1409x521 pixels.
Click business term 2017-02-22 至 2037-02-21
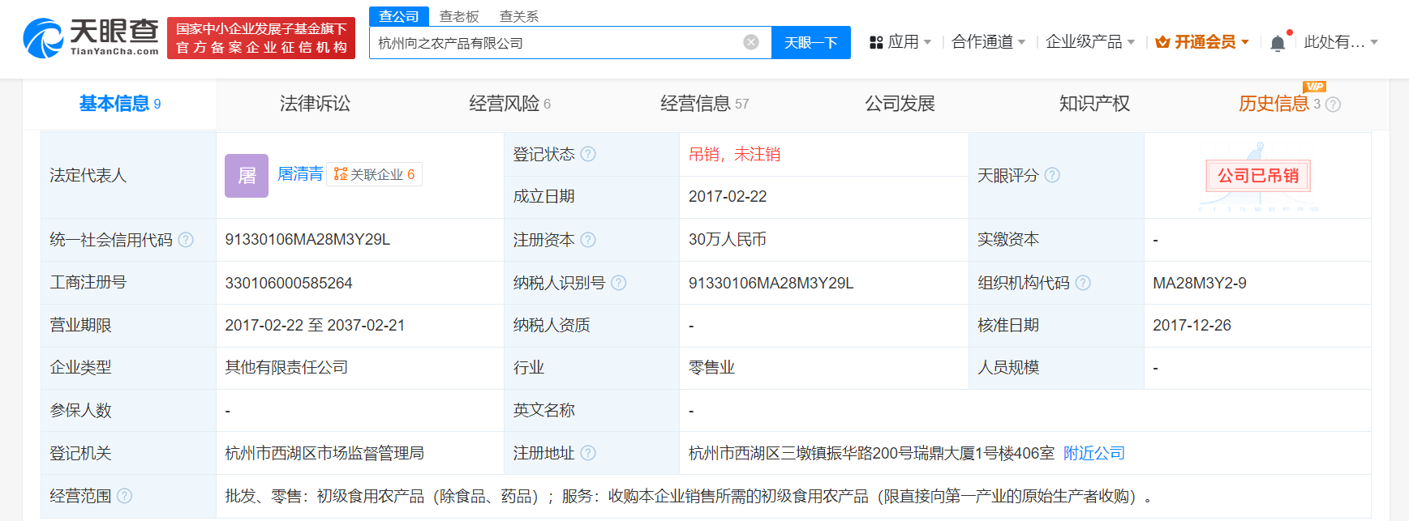pyautogui.click(x=315, y=325)
